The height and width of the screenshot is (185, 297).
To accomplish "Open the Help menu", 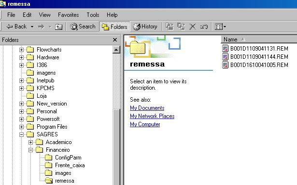I will 112,15.
